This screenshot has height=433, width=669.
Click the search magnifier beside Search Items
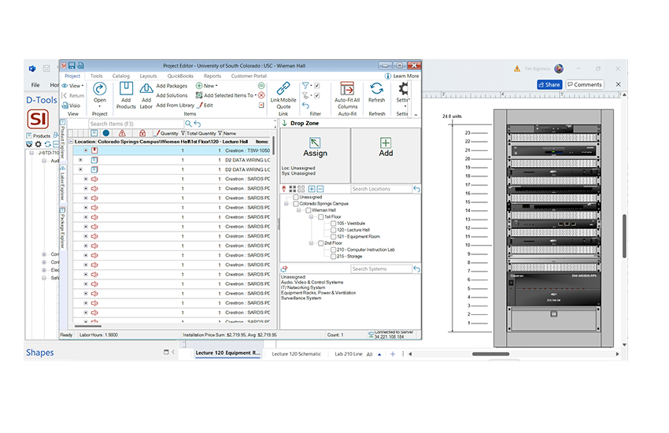(x=188, y=124)
